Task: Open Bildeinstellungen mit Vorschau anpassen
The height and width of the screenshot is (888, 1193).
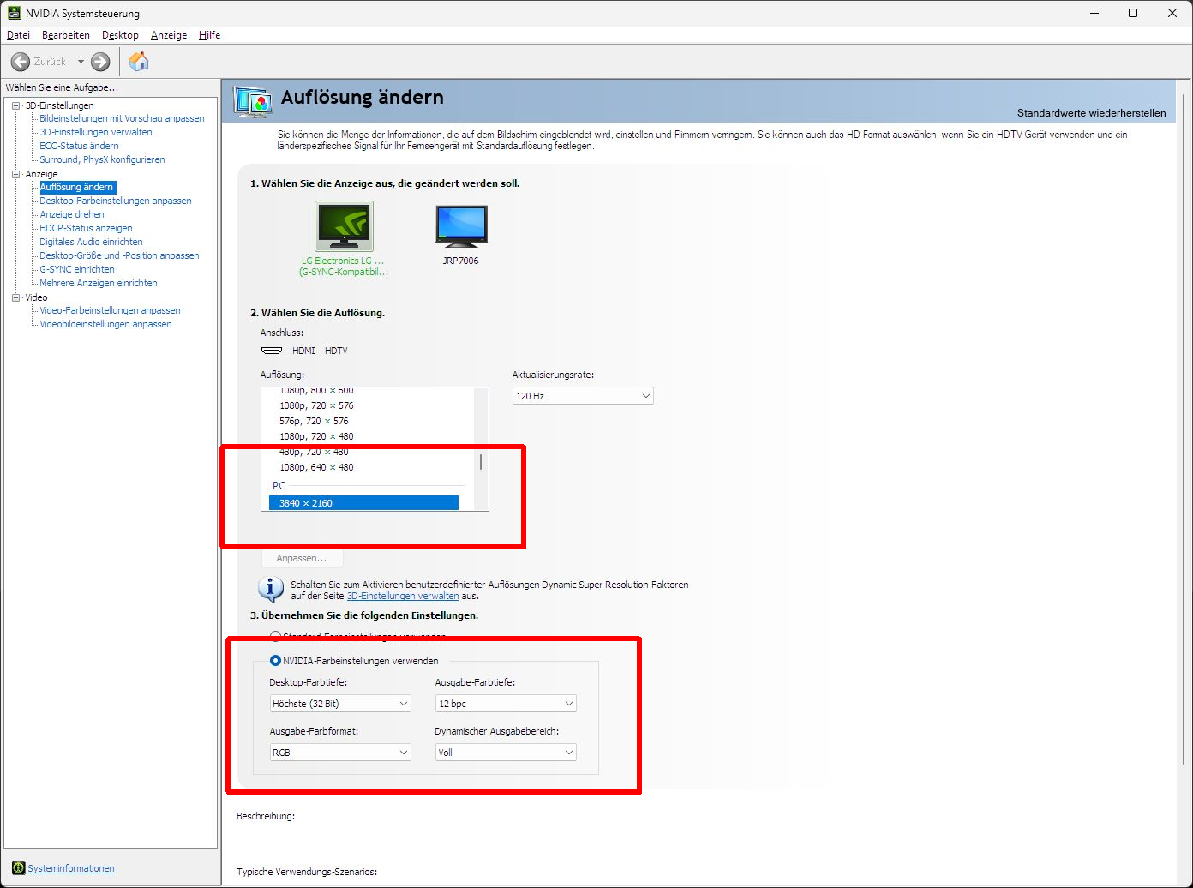Action: tap(122, 118)
